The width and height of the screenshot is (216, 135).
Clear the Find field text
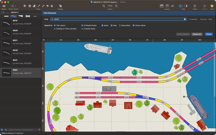(185, 19)
